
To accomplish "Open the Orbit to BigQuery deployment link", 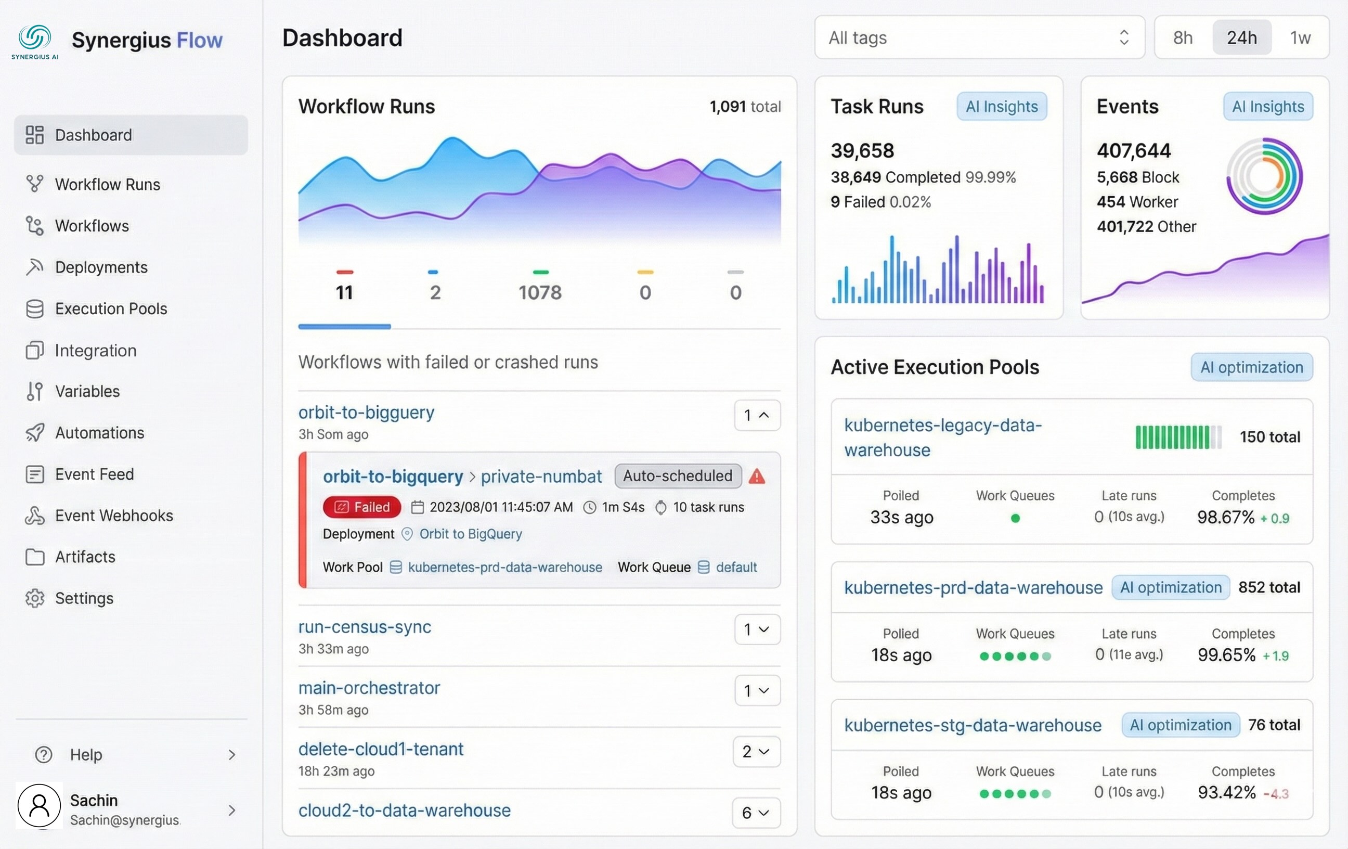I will tap(470, 534).
